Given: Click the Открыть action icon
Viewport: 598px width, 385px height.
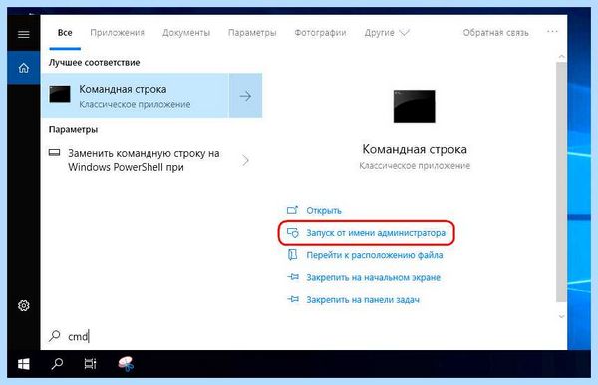Looking at the screenshot, I should pos(292,210).
